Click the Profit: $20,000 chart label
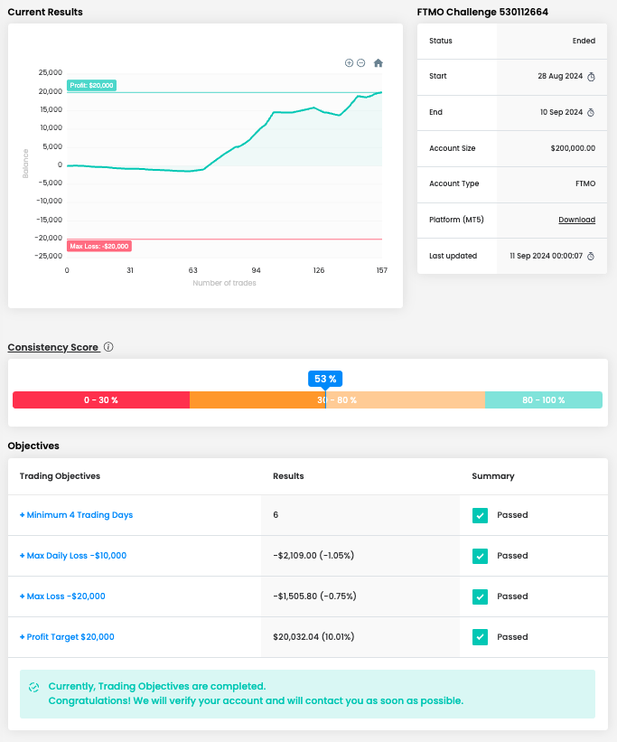 point(92,86)
